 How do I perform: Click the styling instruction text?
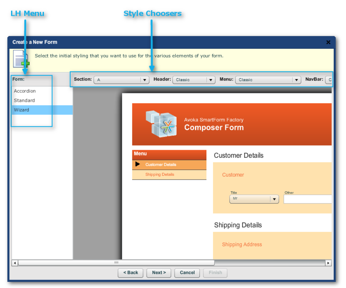click(x=129, y=56)
